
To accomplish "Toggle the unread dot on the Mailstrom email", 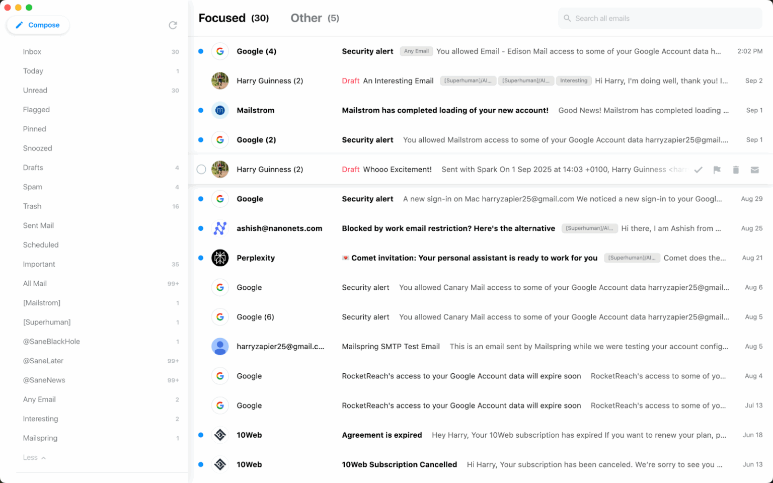I will (201, 110).
